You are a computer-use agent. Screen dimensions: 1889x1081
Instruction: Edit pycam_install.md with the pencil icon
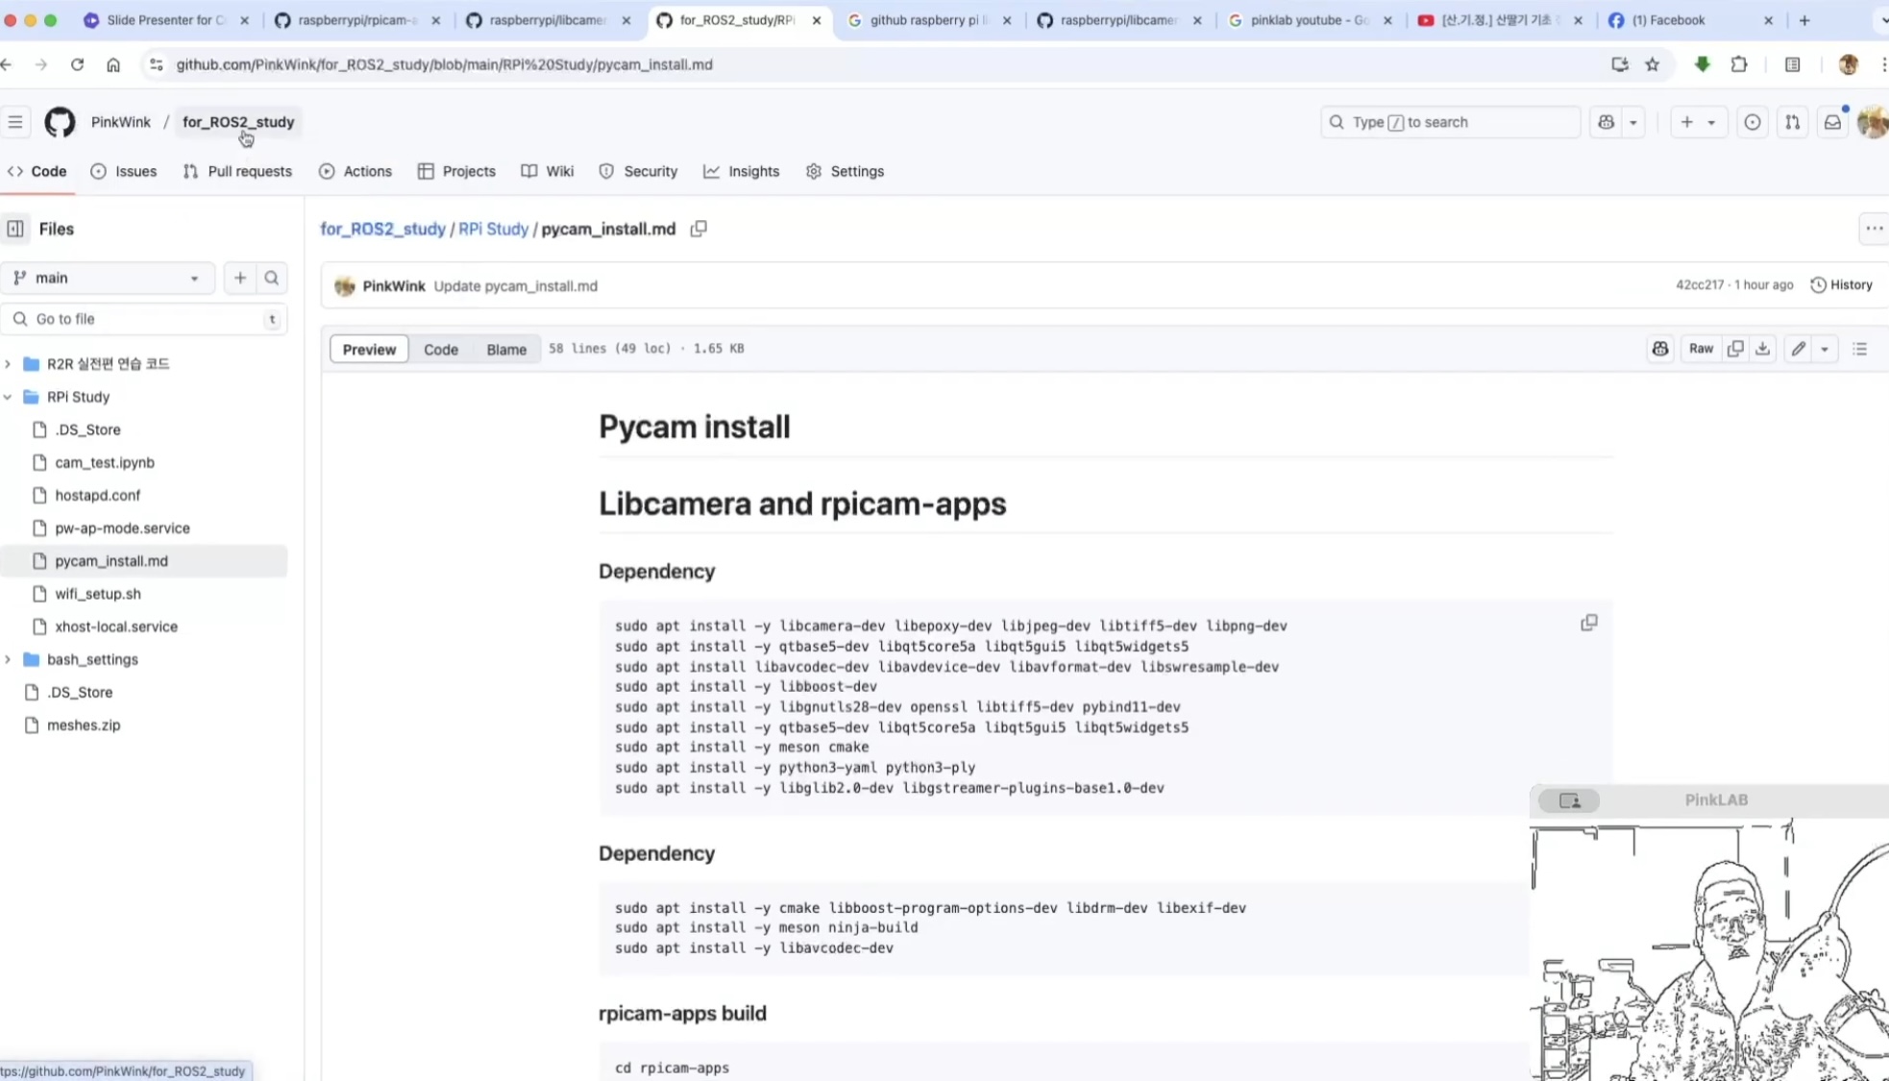click(x=1798, y=349)
